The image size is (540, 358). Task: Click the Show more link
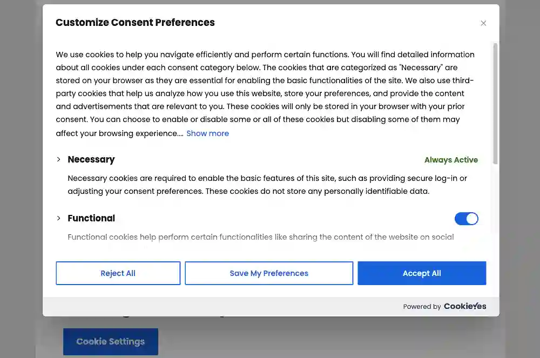point(207,133)
